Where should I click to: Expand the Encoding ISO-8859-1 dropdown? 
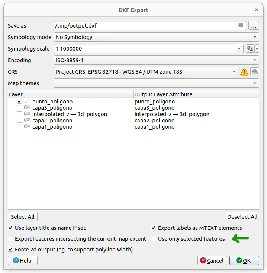coord(156,60)
